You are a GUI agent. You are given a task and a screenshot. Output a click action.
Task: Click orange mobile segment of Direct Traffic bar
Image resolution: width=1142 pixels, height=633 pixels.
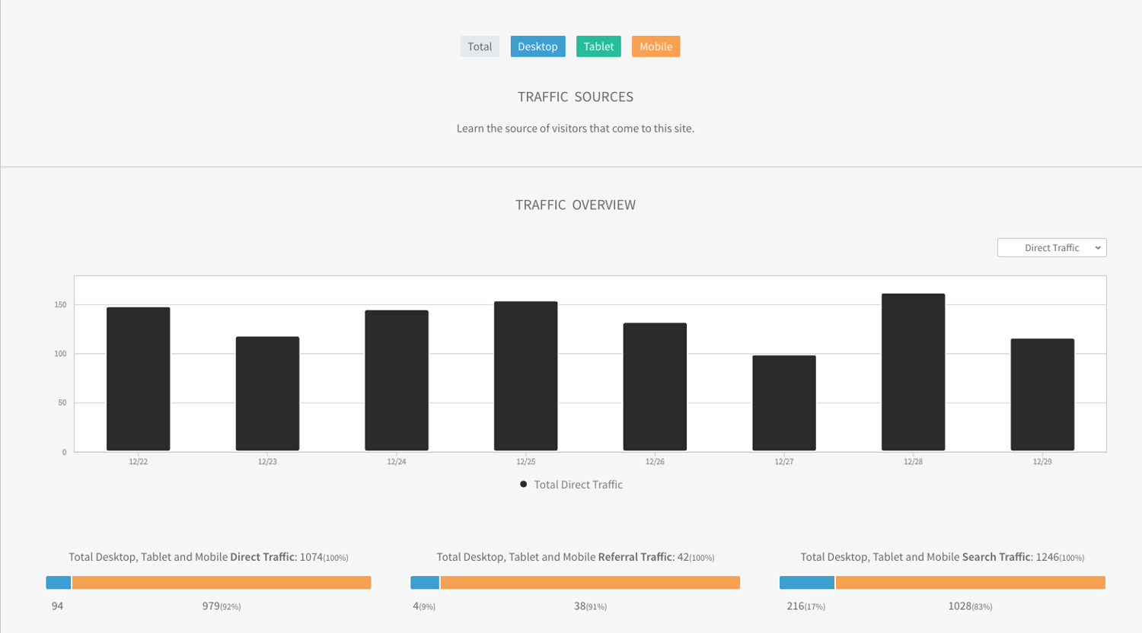222,583
